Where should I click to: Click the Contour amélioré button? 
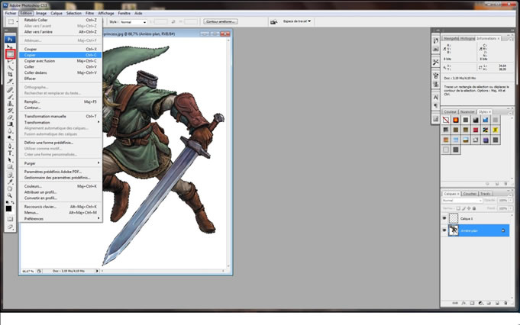[221, 21]
